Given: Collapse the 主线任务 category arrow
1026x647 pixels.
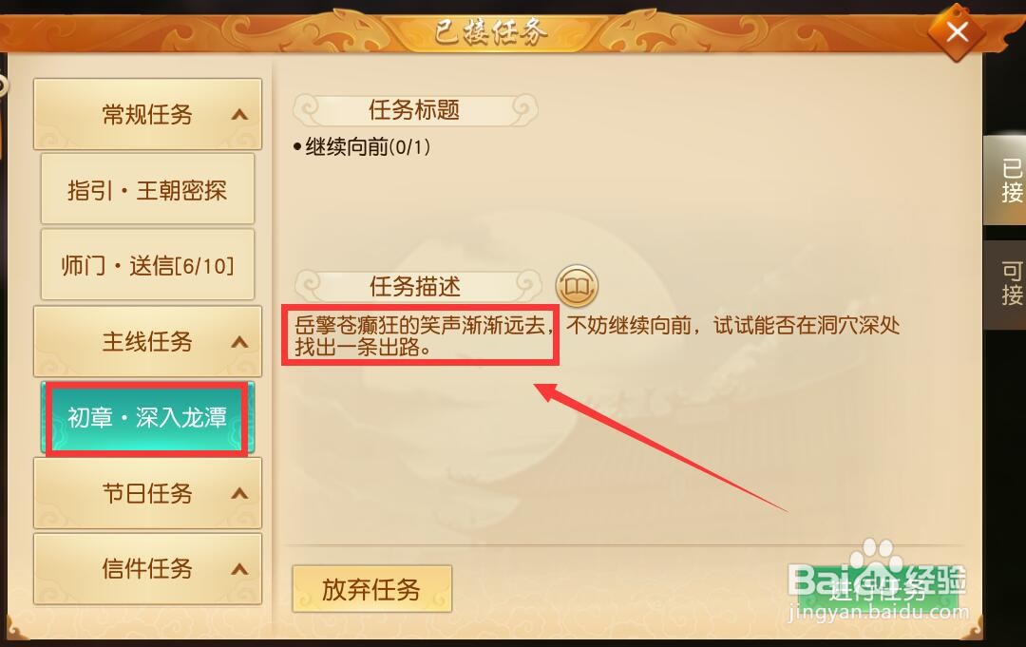Looking at the screenshot, I should [x=239, y=342].
